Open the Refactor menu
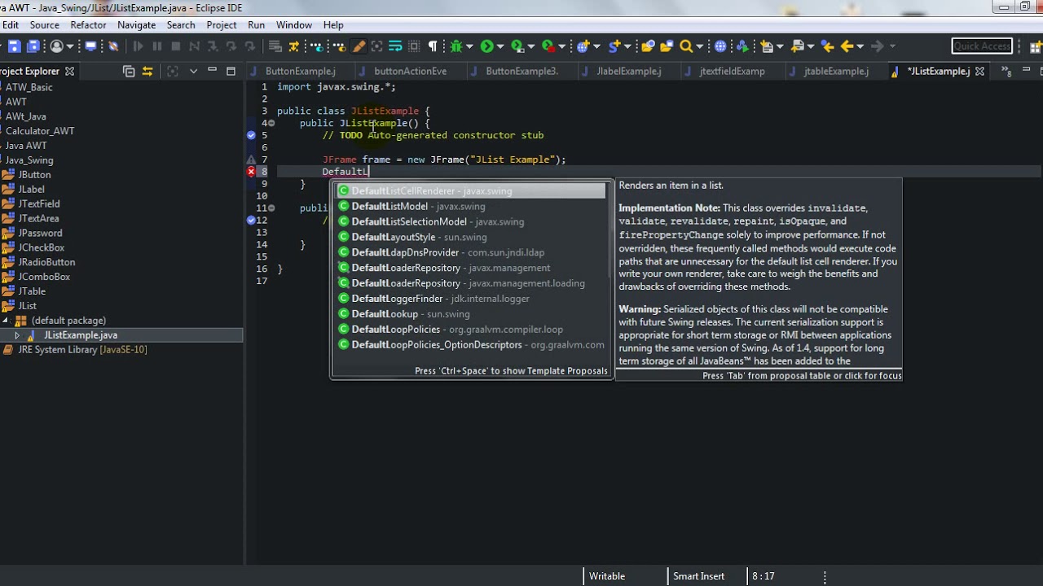1043x586 pixels. coord(88,25)
